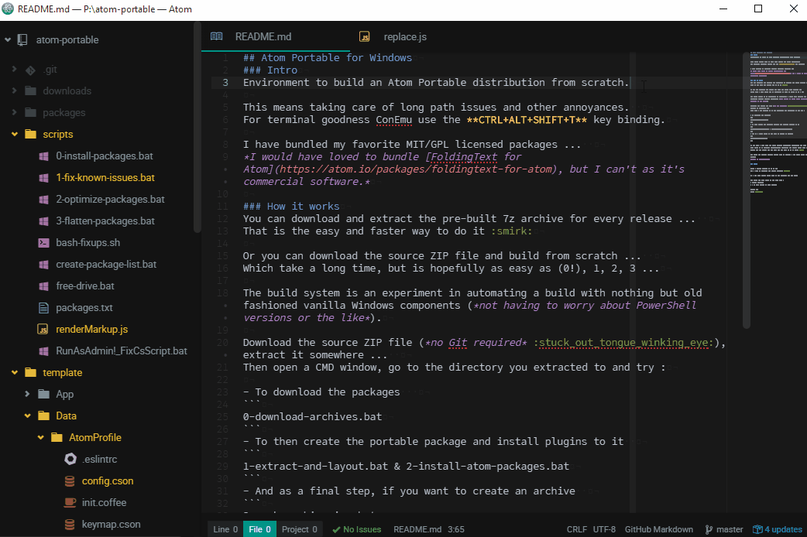The width and height of the screenshot is (807, 537).
Task: Collapse the Data folder arrow
Action: [27, 416]
